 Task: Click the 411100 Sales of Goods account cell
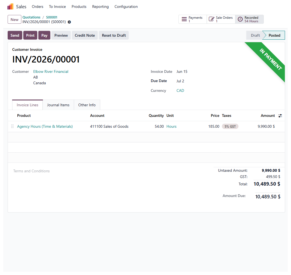click(109, 126)
